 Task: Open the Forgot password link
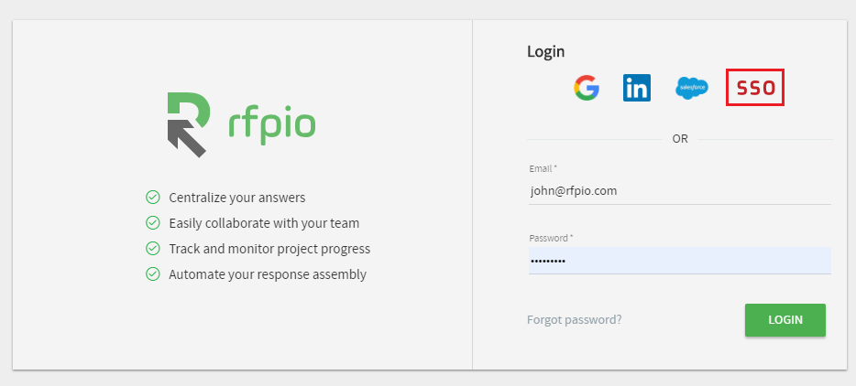(x=575, y=320)
